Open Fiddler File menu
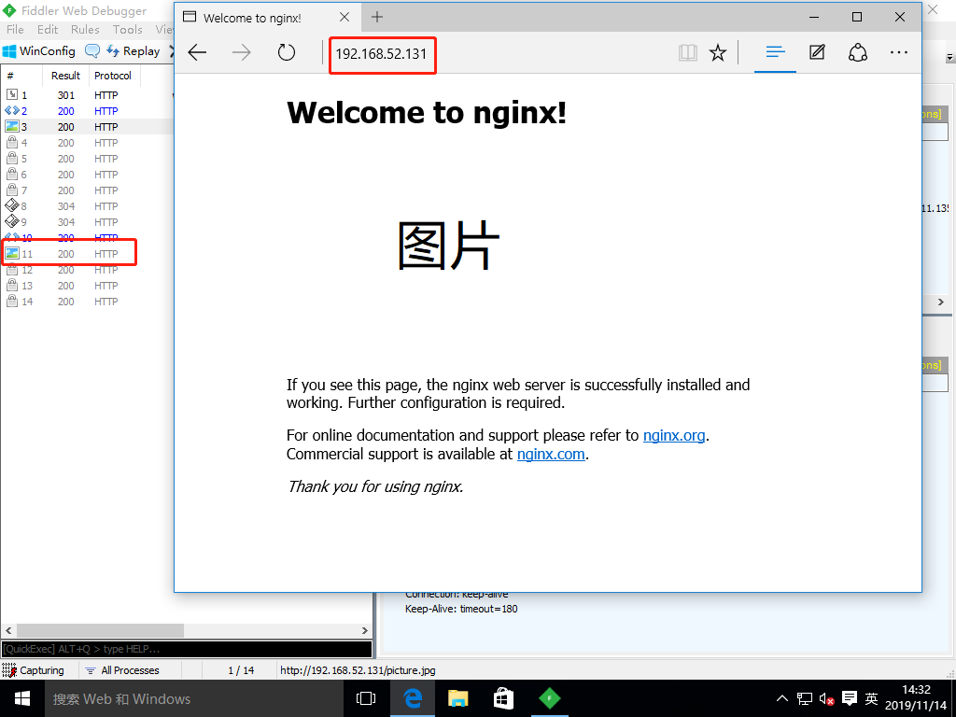This screenshot has height=717, width=956. pos(15,29)
